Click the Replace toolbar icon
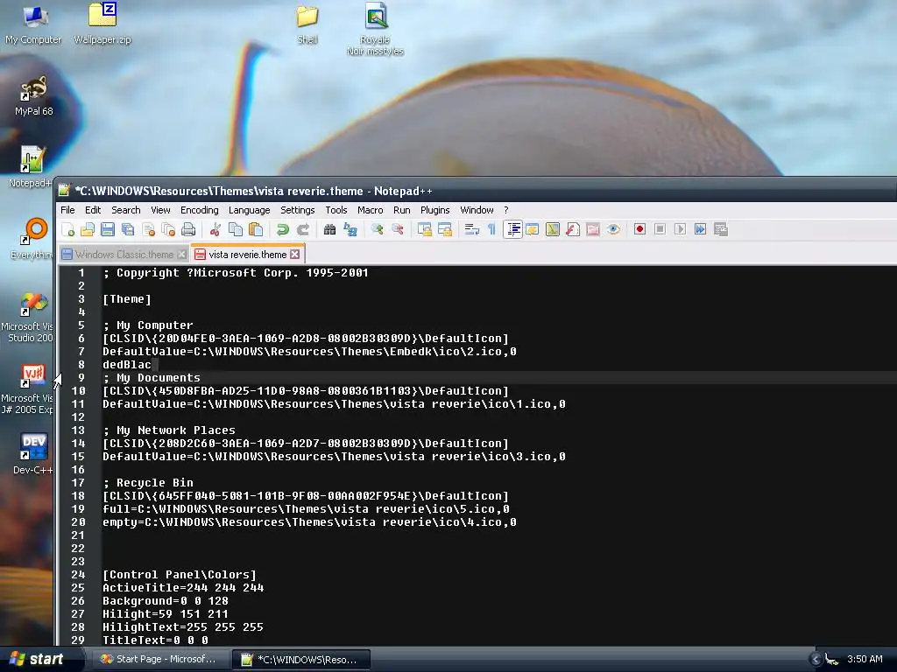 [x=350, y=230]
